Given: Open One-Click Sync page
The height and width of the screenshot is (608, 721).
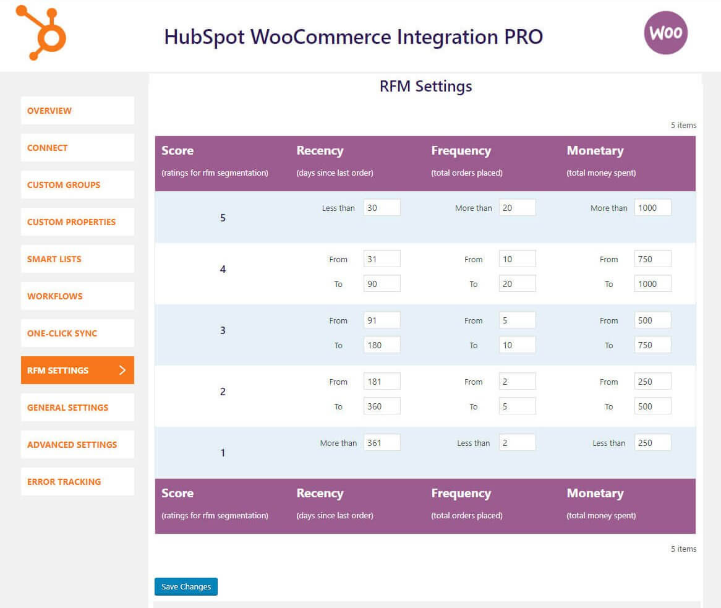Looking at the screenshot, I should pos(77,333).
